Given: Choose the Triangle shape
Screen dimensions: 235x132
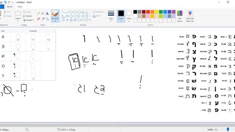Looking at the screenshot, I should coord(87,12).
